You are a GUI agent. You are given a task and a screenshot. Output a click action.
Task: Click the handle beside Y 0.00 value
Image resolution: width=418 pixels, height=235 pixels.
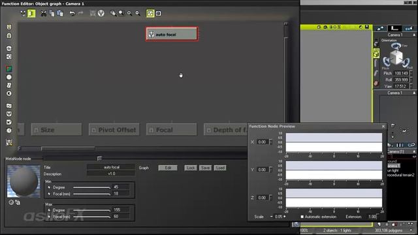tap(270, 170)
